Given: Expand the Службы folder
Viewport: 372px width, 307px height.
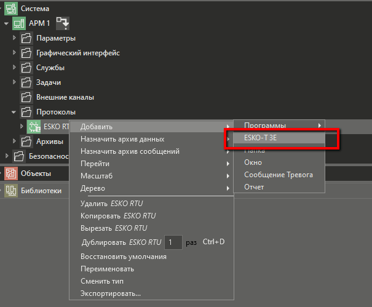Looking at the screenshot, I should coord(14,68).
